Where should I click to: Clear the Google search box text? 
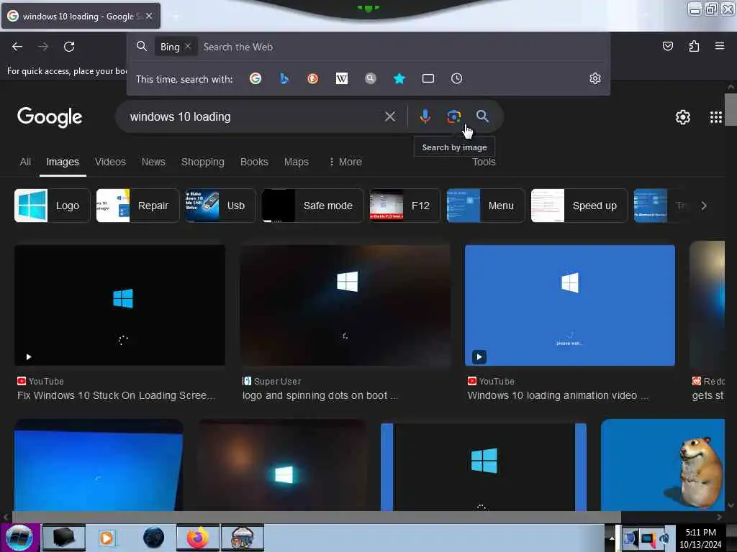[389, 116]
